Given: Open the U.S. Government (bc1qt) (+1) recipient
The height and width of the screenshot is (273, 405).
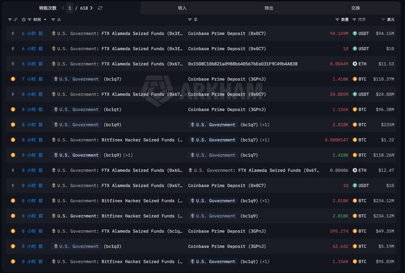Looking at the screenshot, I should 229,262.
